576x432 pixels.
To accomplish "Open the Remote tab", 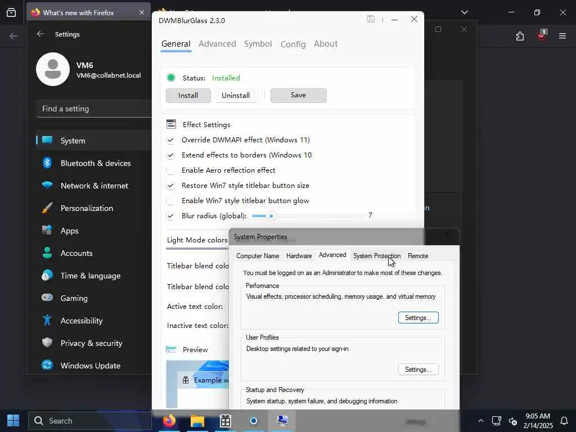I will click(418, 256).
